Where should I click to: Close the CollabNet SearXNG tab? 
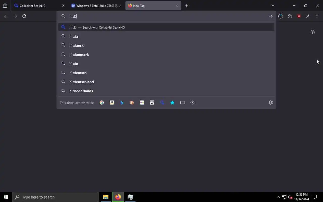click(x=63, y=6)
